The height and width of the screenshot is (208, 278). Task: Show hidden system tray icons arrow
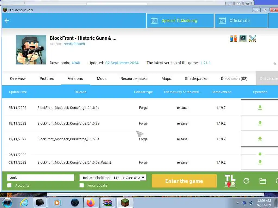pyautogui.click(x=237, y=203)
